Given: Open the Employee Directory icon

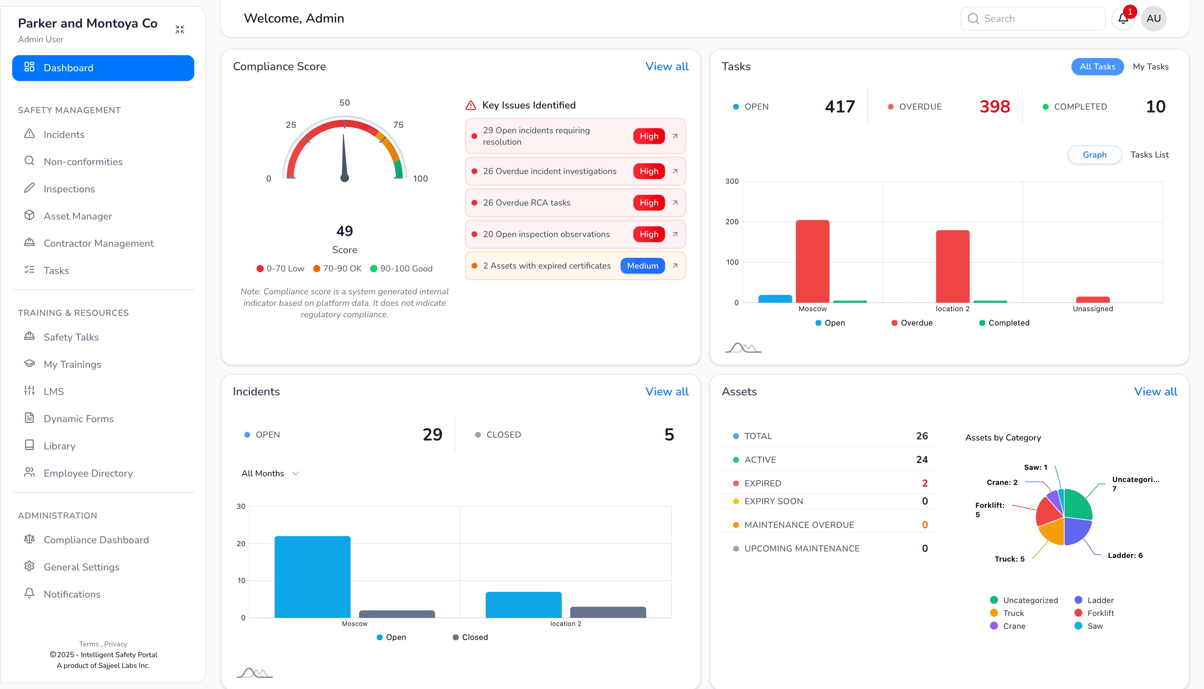Looking at the screenshot, I should pyautogui.click(x=29, y=473).
